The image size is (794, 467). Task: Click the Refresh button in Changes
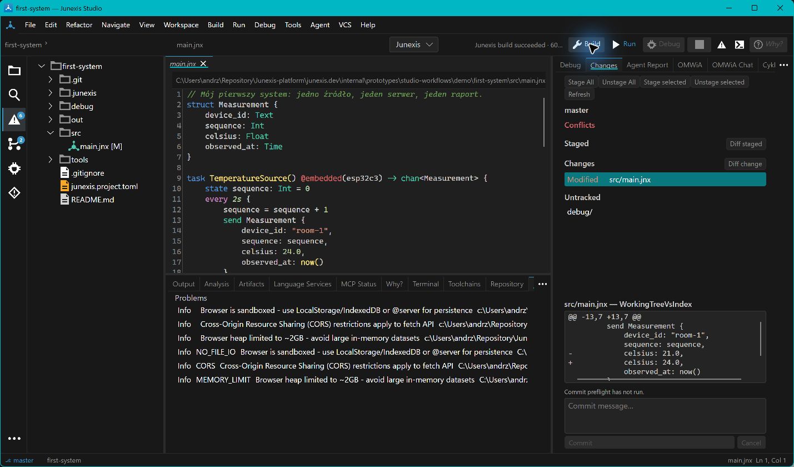(x=579, y=95)
